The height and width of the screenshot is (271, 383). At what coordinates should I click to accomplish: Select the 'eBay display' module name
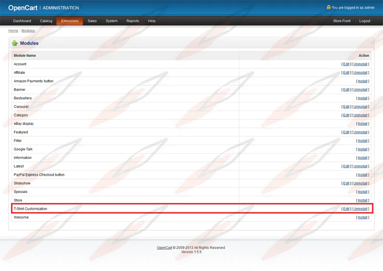tap(23, 124)
